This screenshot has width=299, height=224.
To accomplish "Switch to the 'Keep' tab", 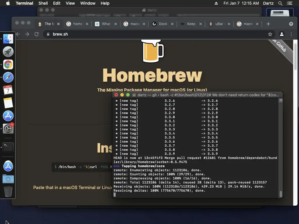I will [191, 24].
